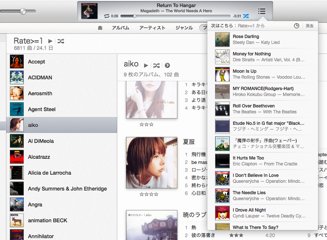The width and height of the screenshot is (327, 240).
Task: Click Aerosmith artist thumbnail
Action: click(x=17, y=93)
